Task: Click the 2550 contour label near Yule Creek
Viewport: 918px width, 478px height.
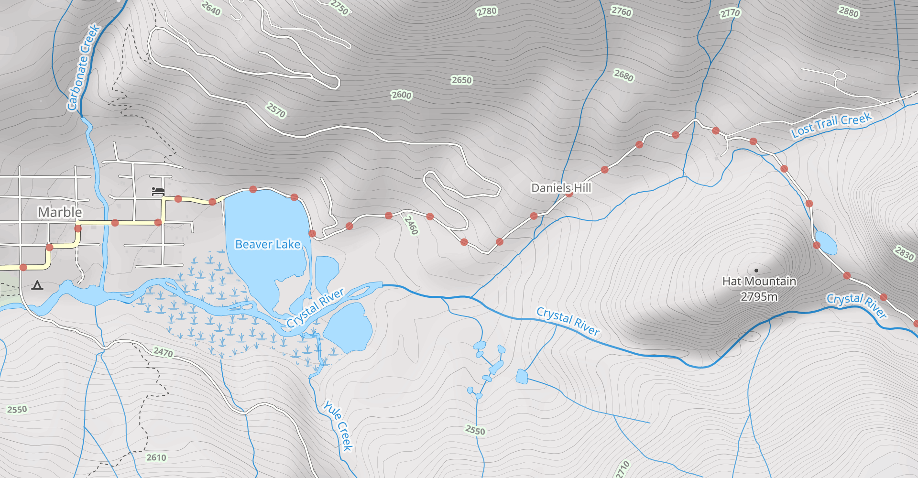Action: click(x=475, y=430)
